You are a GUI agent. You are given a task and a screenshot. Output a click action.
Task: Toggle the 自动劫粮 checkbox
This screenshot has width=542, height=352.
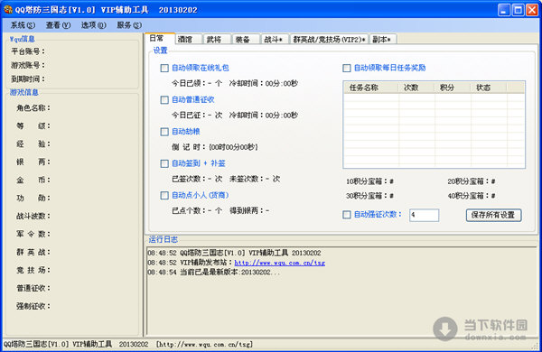point(164,132)
